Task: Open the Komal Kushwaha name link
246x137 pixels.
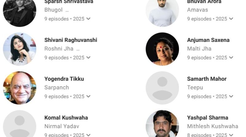Action: 66,118
